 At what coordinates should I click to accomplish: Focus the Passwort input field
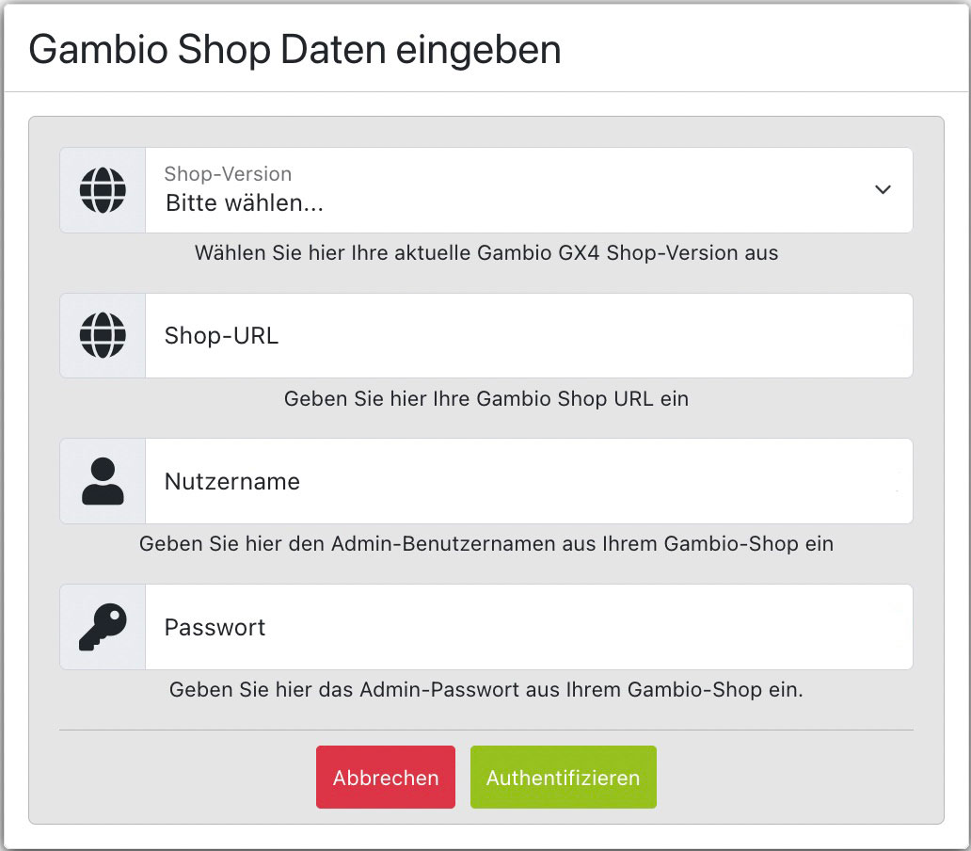pyautogui.click(x=529, y=627)
